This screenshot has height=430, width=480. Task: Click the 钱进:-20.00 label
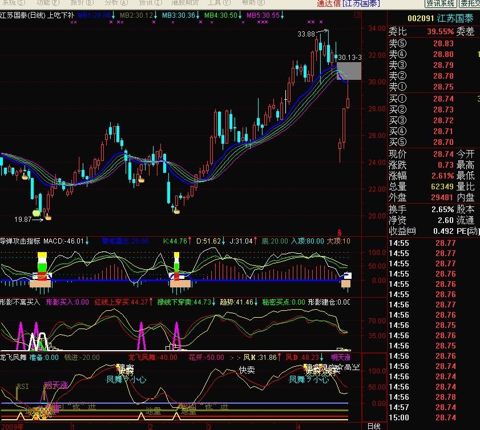point(82,357)
